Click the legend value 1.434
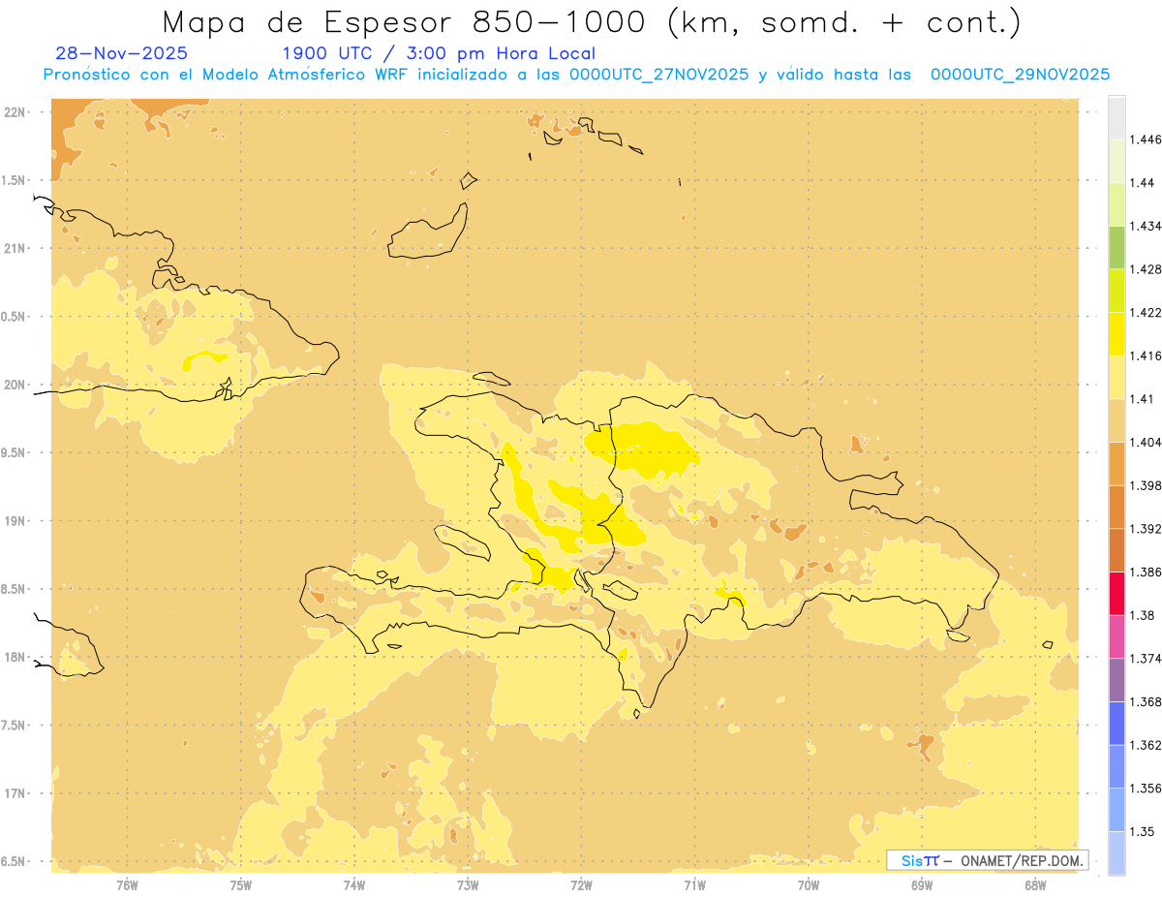This screenshot has height=898, width=1162. click(x=1147, y=226)
